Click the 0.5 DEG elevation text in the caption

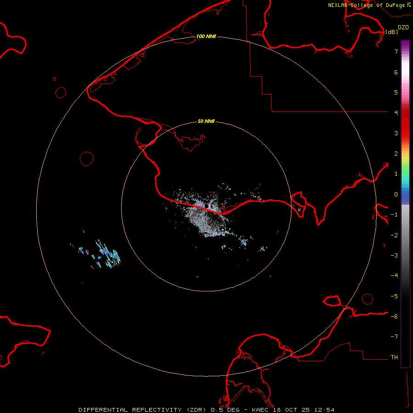225,410
